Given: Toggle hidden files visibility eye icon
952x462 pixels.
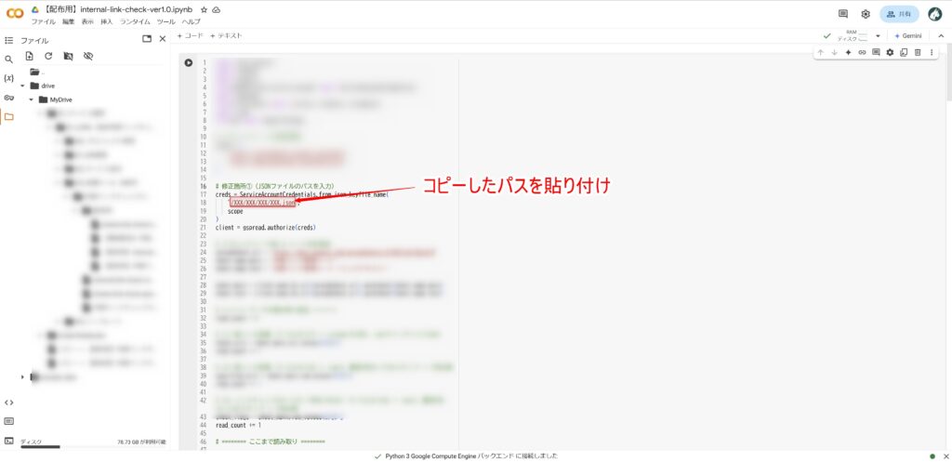Looking at the screenshot, I should pos(88,57).
